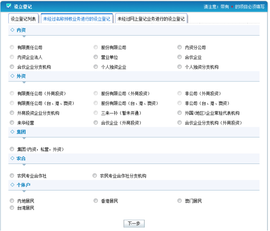Select 有限责任公司(外商投资) radio button
This screenshot has width=270, height=231.
tap(12, 93)
